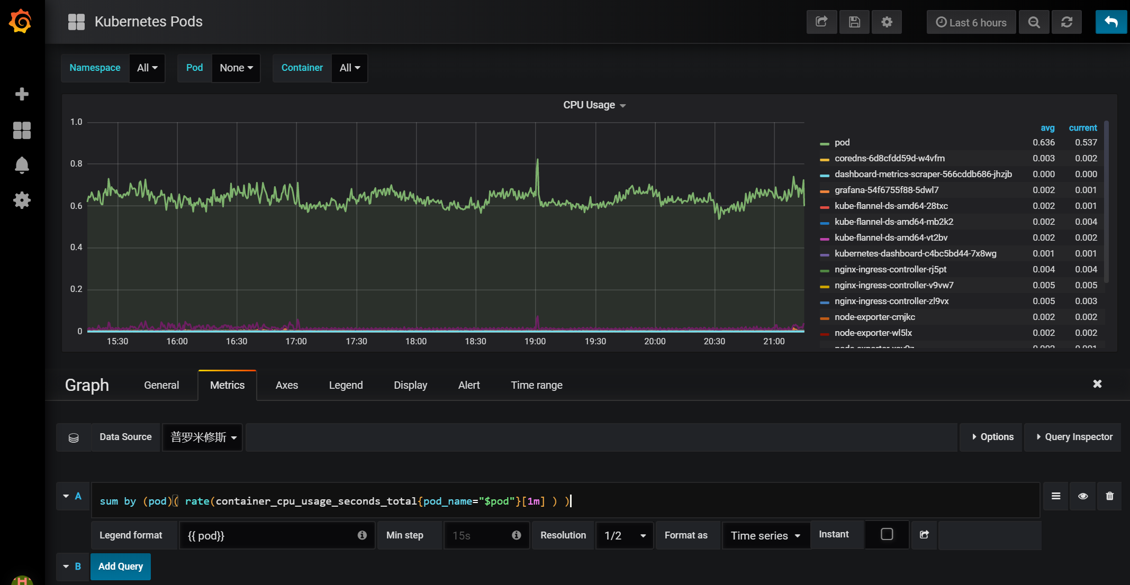Select the Metrics tab
Screen dimensions: 1130x585
point(227,385)
